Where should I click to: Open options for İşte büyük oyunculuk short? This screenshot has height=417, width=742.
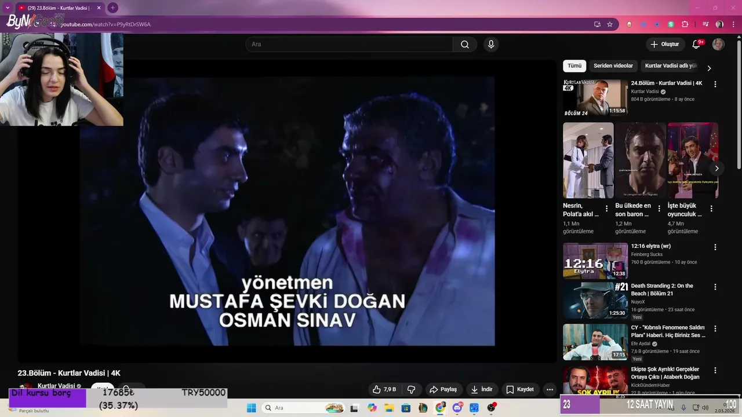pos(711,209)
